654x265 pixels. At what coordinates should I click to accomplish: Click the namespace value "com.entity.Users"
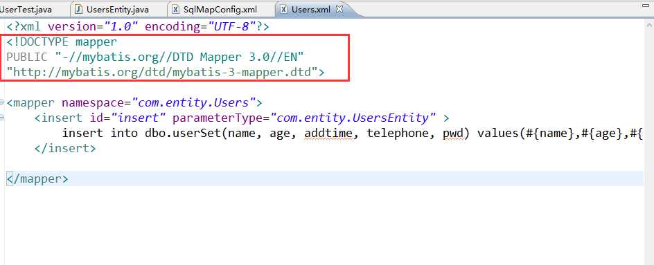tap(193, 102)
